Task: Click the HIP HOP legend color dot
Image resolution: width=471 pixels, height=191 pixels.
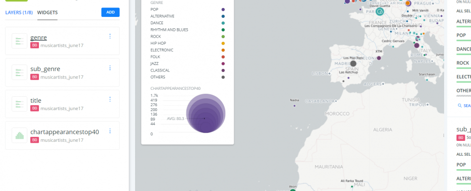Action: click(x=223, y=43)
